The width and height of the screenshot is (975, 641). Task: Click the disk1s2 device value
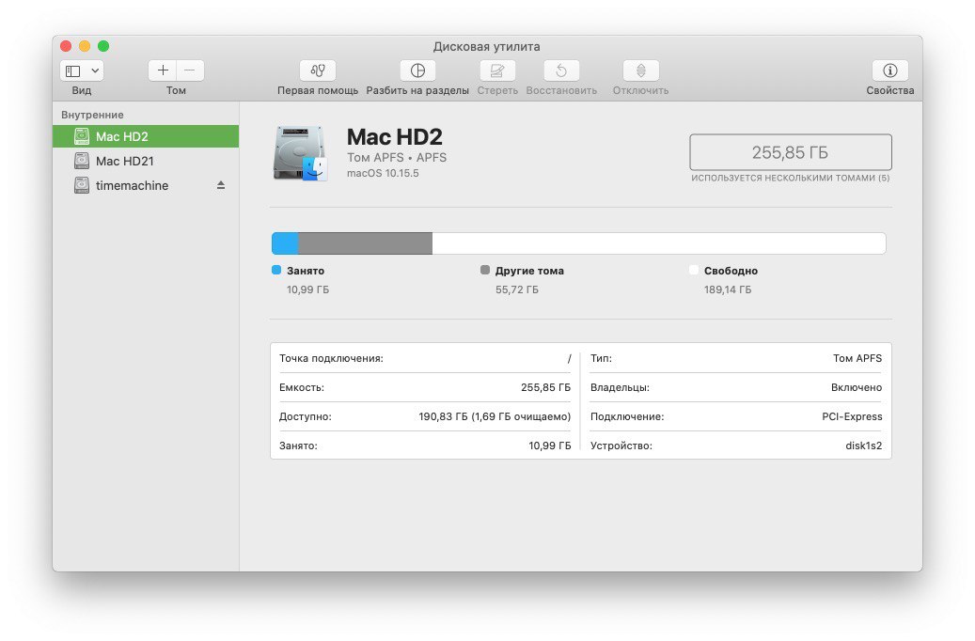click(x=864, y=446)
